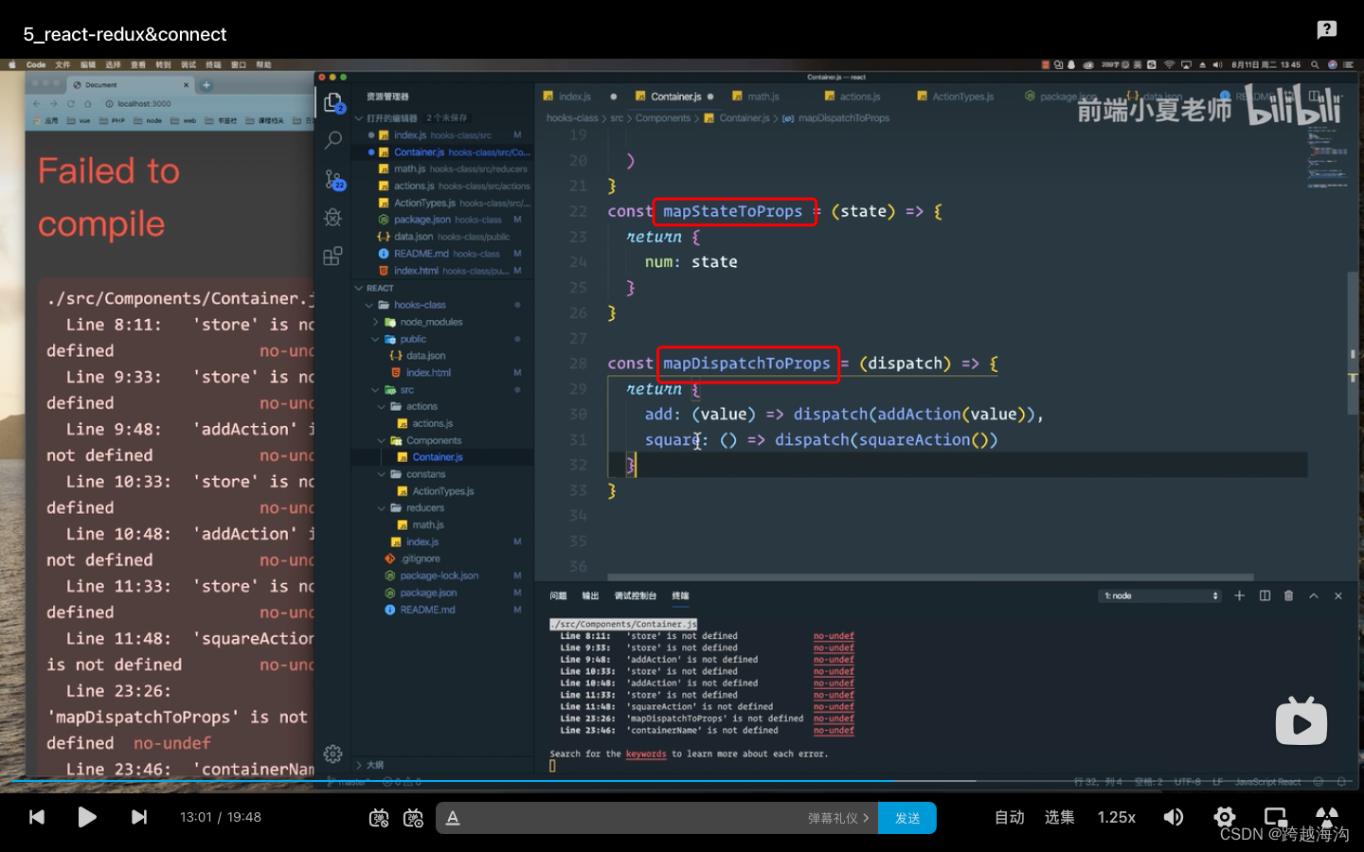Open README.md in open editors list
This screenshot has width=1364, height=852.
(x=421, y=254)
